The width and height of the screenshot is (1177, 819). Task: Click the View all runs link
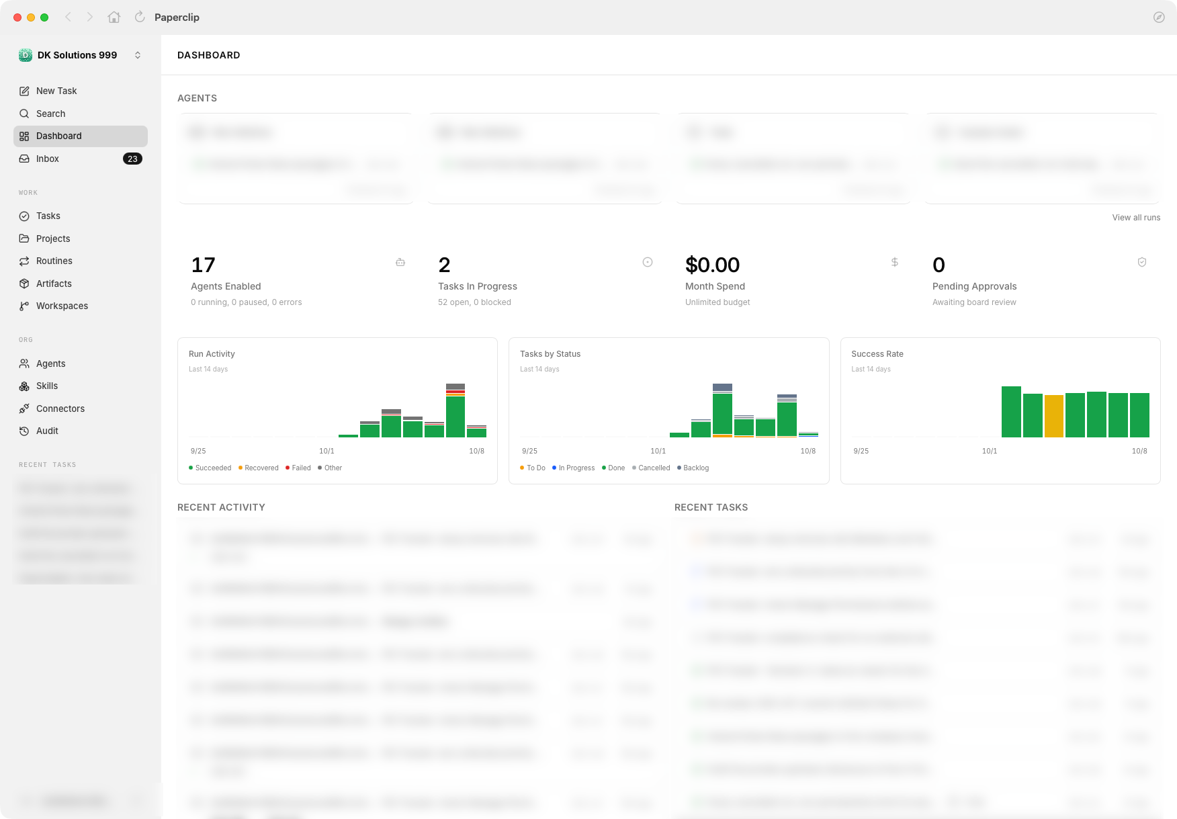tap(1136, 218)
